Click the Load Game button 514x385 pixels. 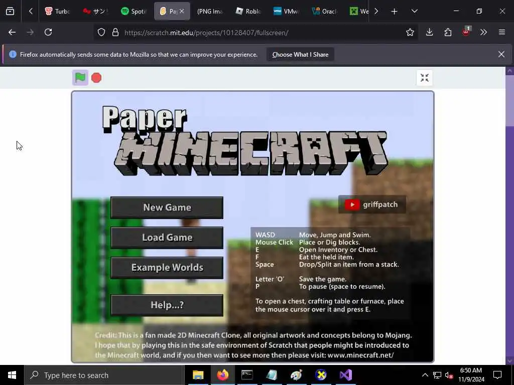click(x=167, y=238)
